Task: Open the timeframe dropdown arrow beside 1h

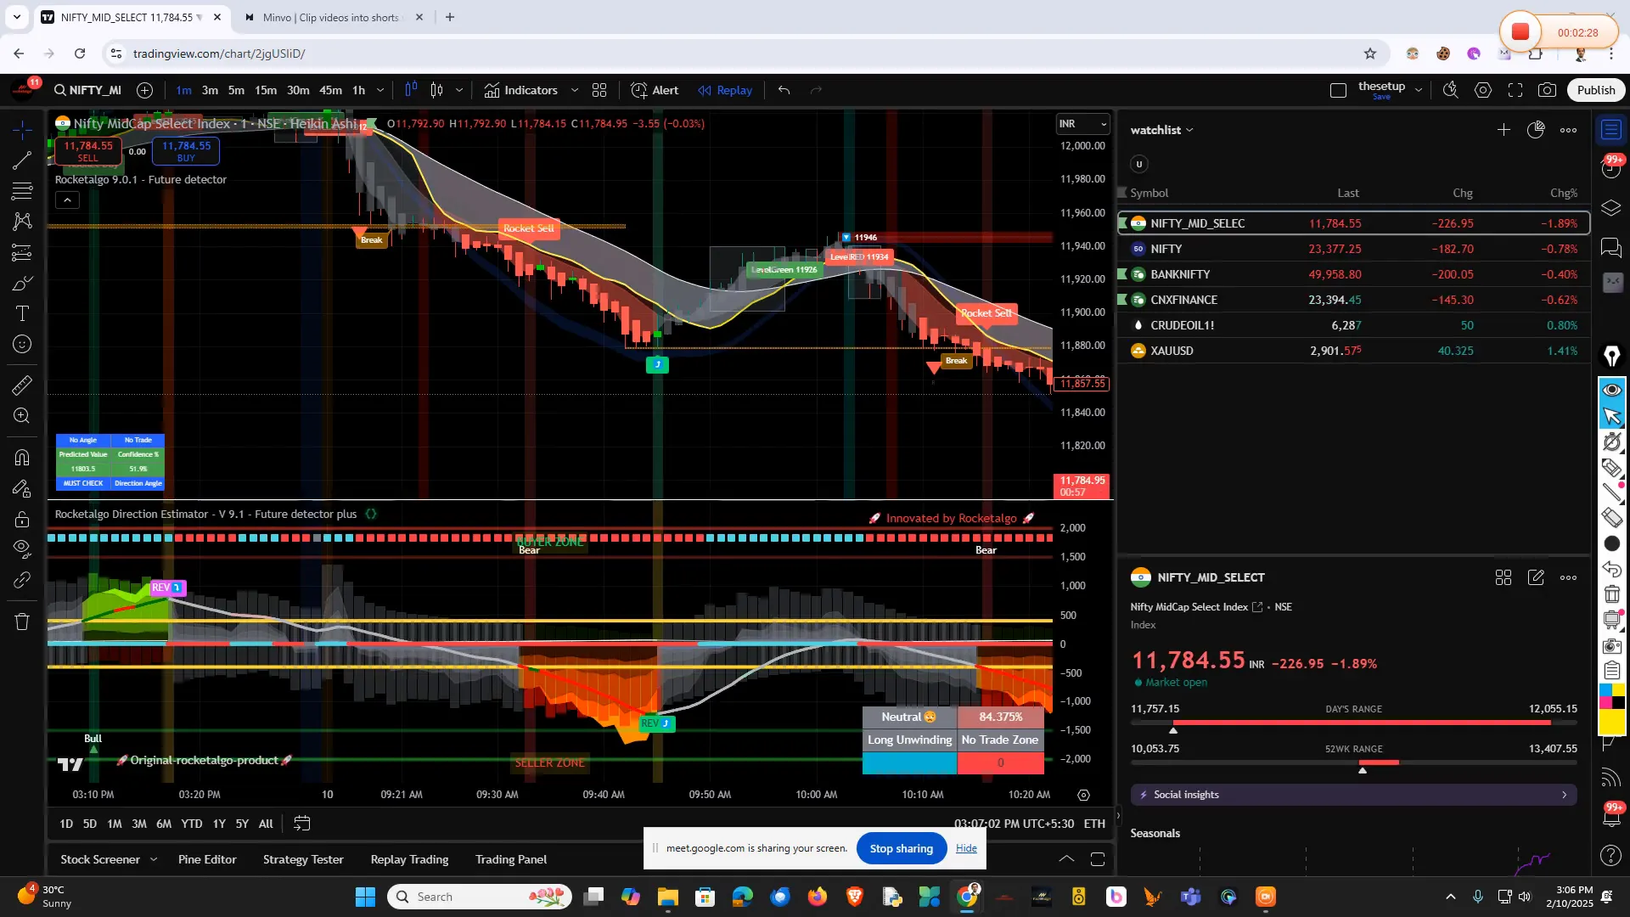Action: tap(380, 90)
